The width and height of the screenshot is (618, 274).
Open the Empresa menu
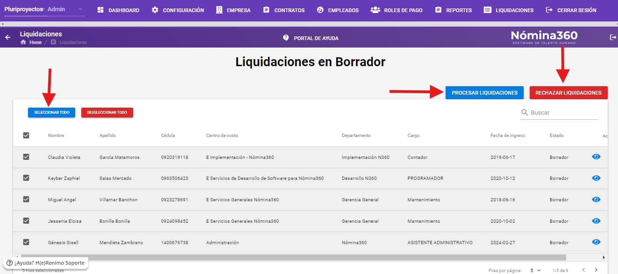pos(234,10)
